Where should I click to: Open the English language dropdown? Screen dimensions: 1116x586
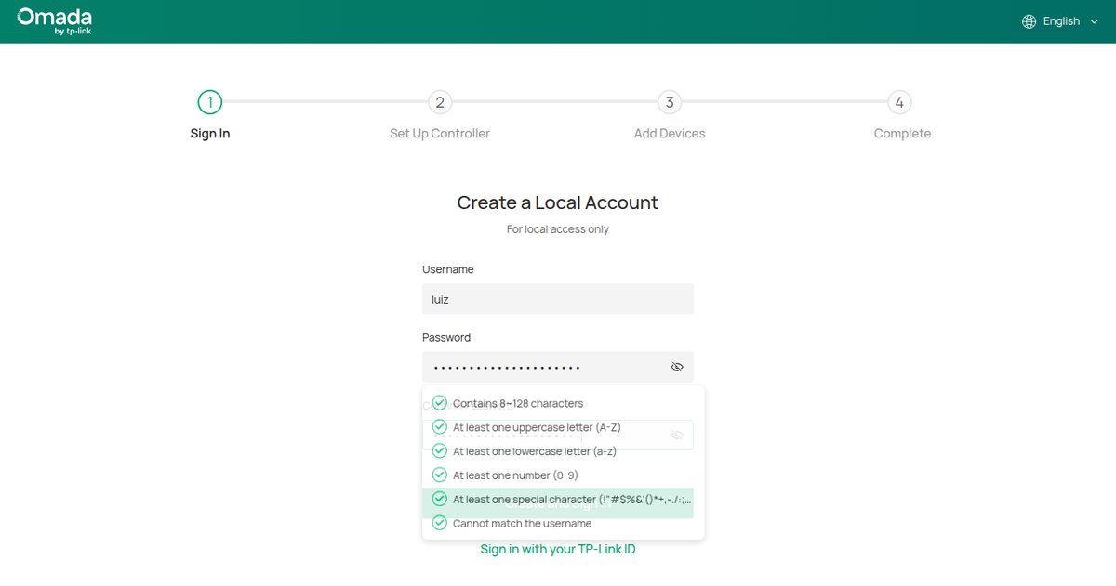pyautogui.click(x=1060, y=21)
